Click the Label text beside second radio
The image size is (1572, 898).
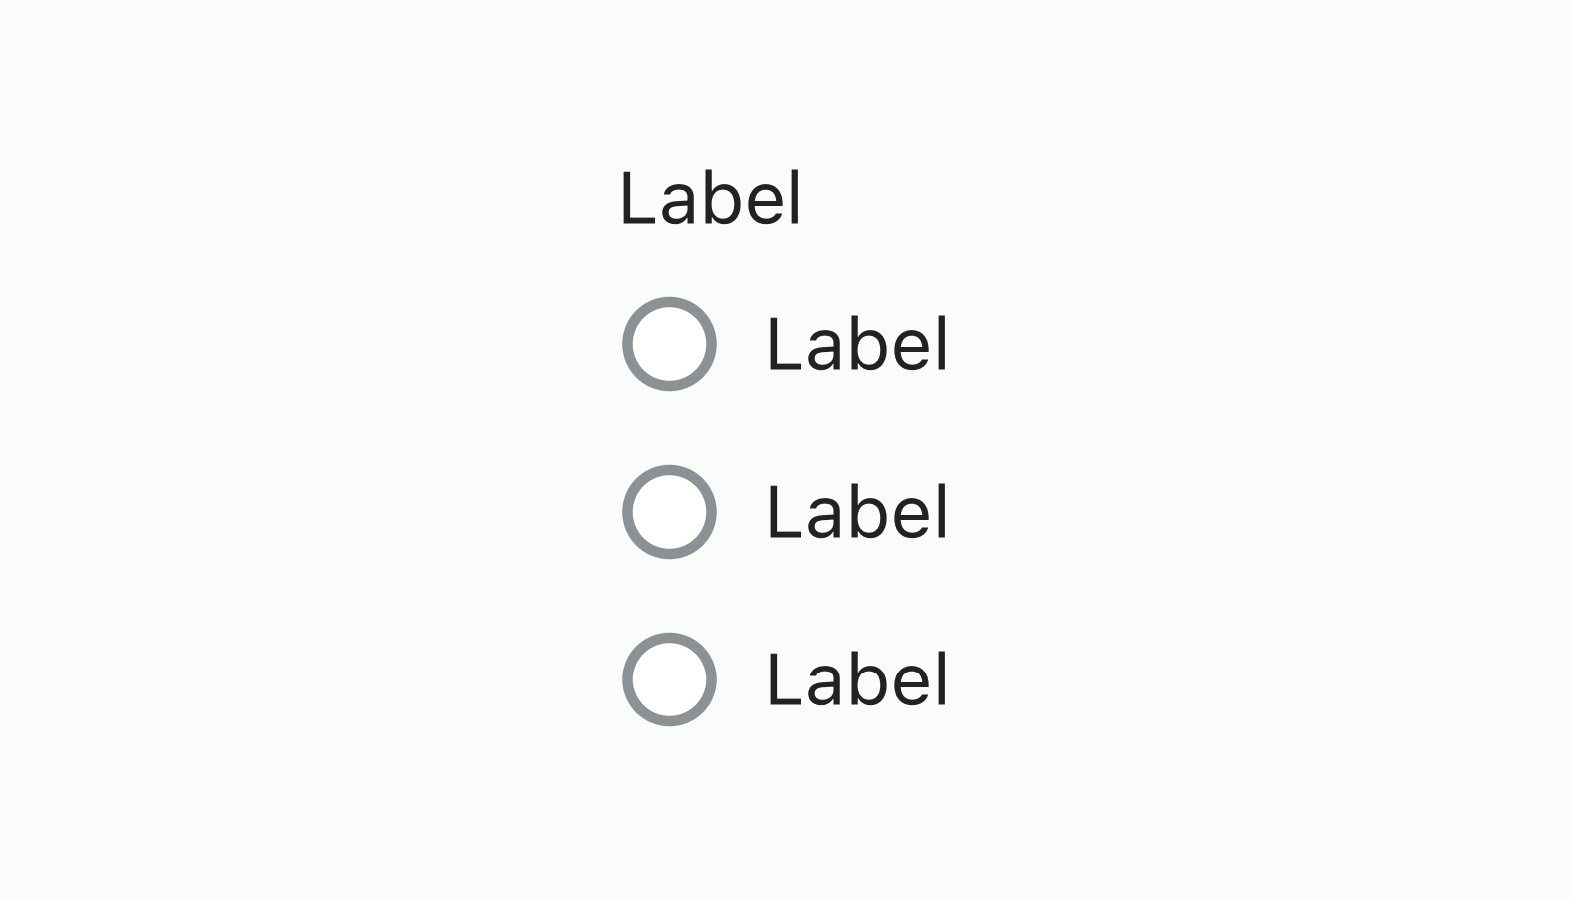857,513
